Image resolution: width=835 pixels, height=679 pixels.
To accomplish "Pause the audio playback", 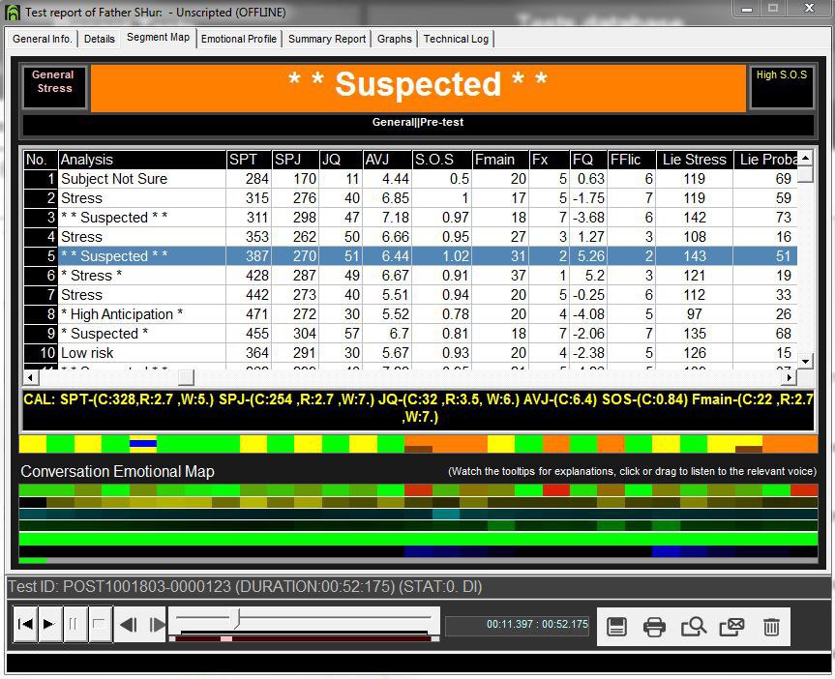I will 75,624.
